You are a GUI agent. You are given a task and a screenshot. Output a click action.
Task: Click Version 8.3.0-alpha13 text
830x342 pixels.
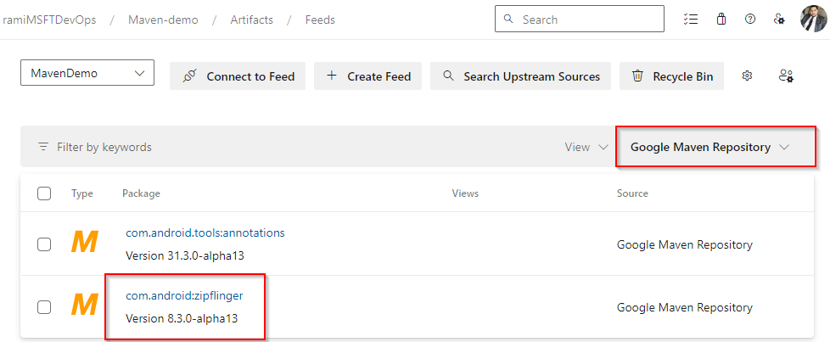point(182,319)
